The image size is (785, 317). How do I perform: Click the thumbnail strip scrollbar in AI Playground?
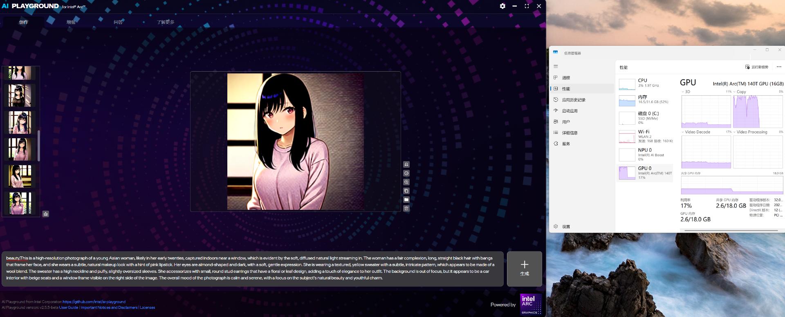(x=39, y=146)
